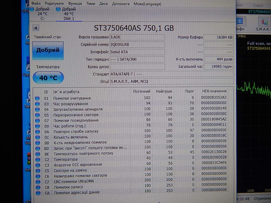Open the Теми menu
This screenshot has height=203, width=271.
(91, 3)
